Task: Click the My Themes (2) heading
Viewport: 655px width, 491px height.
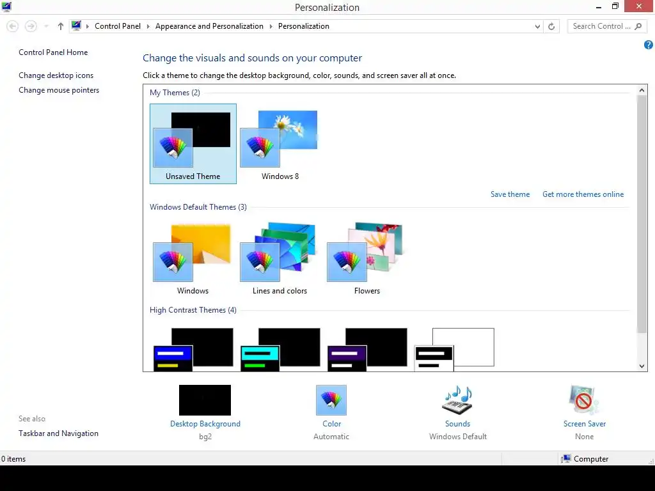Action: [x=175, y=93]
